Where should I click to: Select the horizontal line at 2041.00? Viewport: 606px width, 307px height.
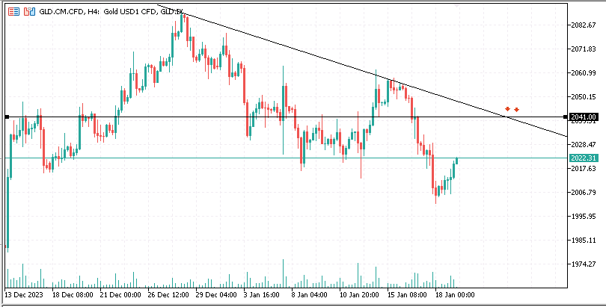pos(224,117)
